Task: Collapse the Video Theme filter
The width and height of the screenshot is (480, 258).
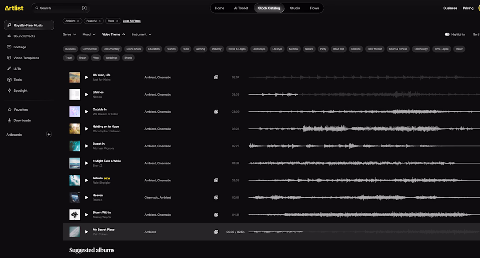Action: pos(113,34)
